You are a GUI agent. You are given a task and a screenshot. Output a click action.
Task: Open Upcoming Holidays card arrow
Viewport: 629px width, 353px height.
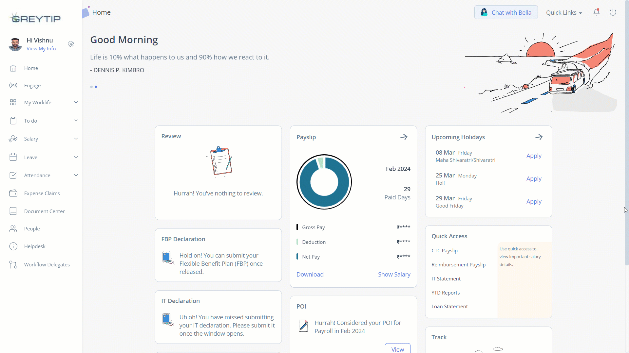pos(539,137)
